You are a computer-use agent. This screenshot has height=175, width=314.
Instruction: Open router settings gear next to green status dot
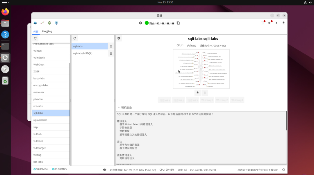point(141,23)
